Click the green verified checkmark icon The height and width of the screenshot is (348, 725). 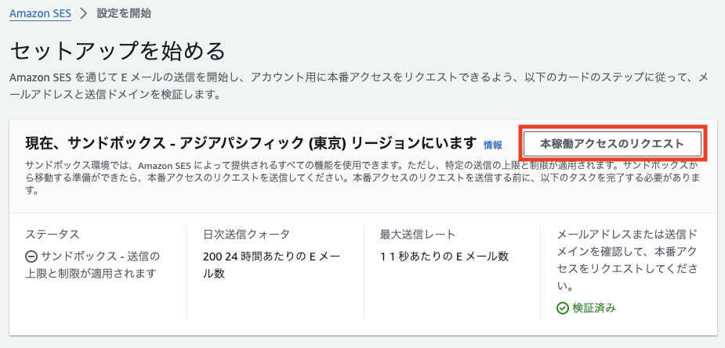(x=562, y=307)
